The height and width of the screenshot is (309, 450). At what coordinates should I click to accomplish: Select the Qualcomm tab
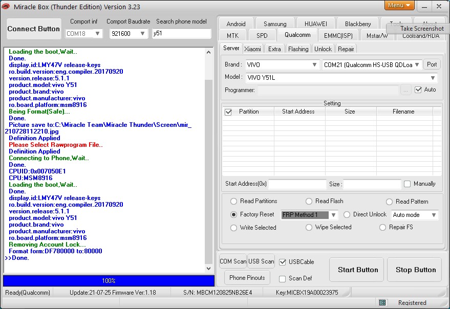point(297,35)
